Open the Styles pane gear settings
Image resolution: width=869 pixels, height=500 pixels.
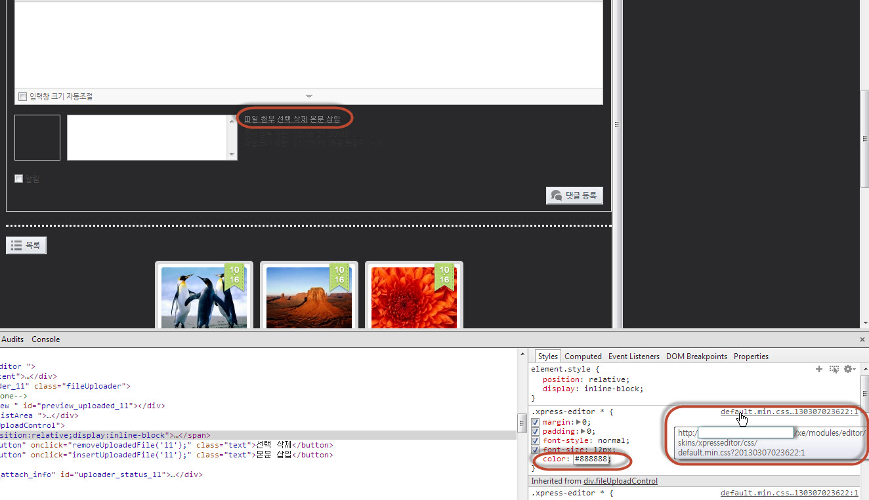pos(849,370)
